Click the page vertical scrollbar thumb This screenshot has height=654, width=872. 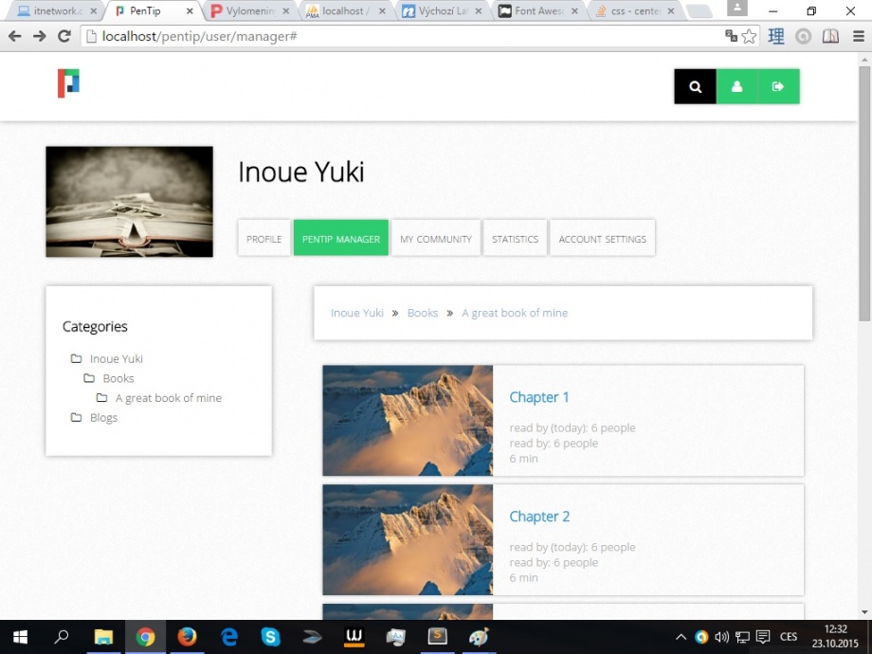coord(864,193)
